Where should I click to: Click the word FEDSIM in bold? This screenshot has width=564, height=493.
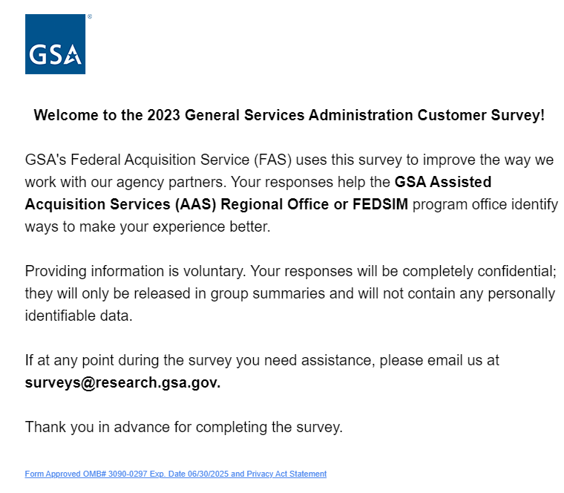[x=380, y=204]
